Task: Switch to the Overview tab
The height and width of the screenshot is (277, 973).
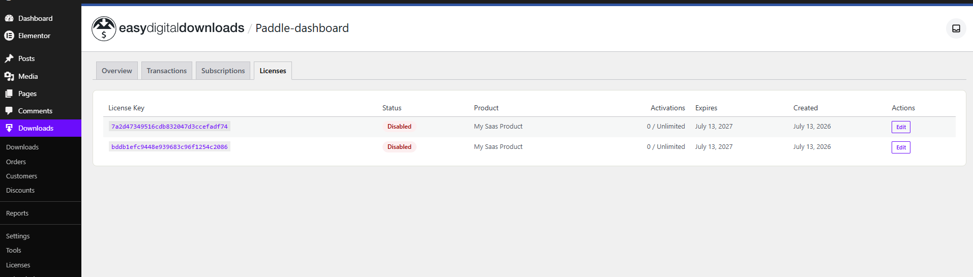Action: pos(116,71)
